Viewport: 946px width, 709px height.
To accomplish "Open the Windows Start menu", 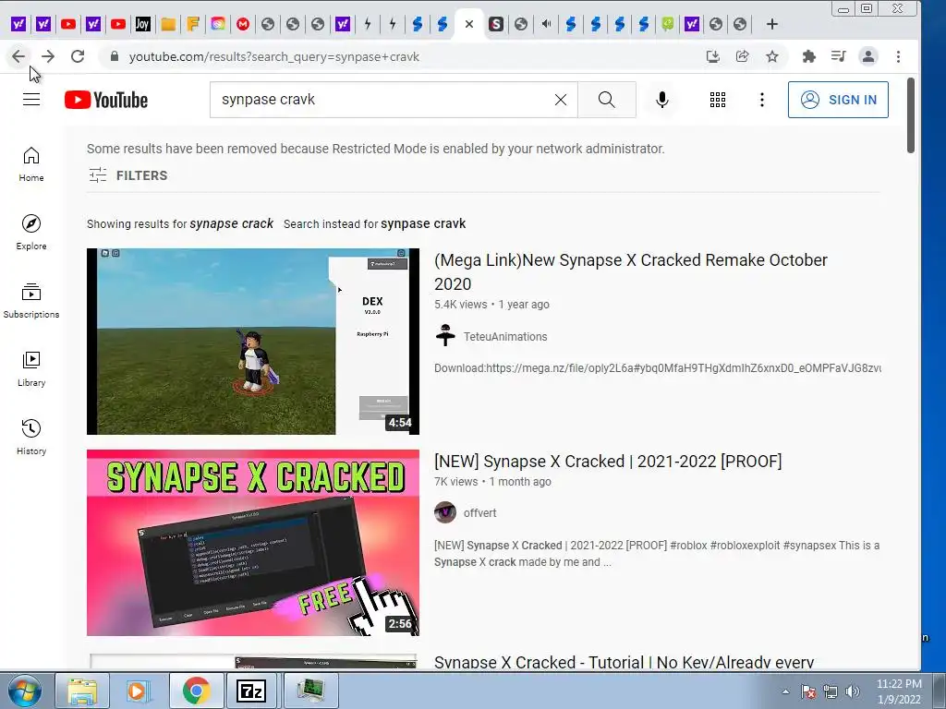I will tap(25, 691).
